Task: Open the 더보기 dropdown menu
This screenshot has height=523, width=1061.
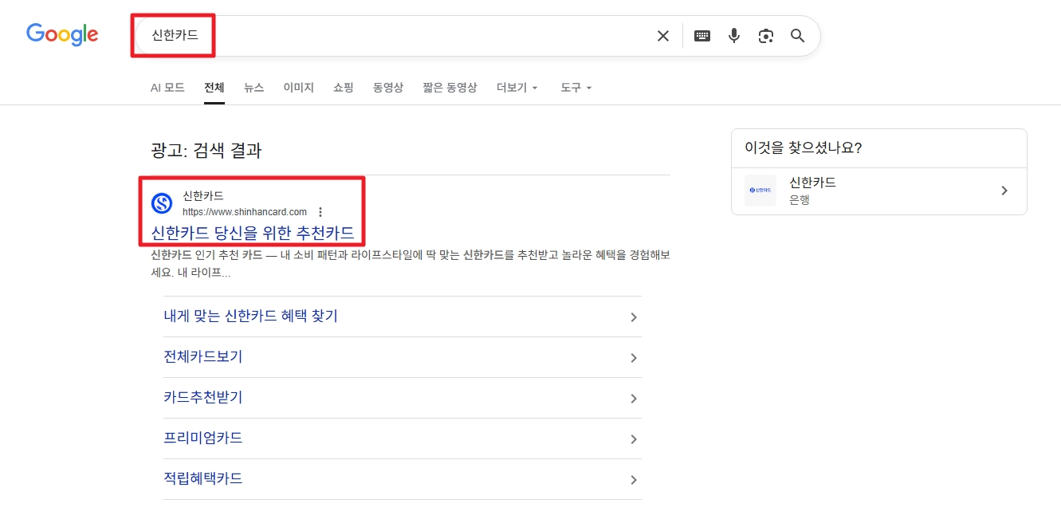Action: coord(516,88)
